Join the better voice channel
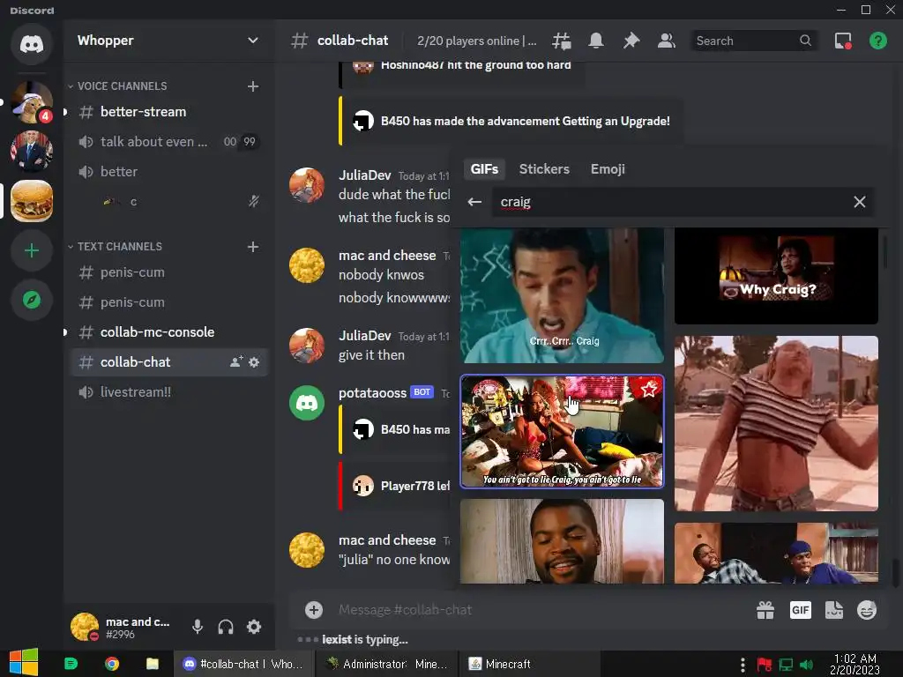Screen dimensions: 903x677 pyautogui.click(x=169, y=172)
